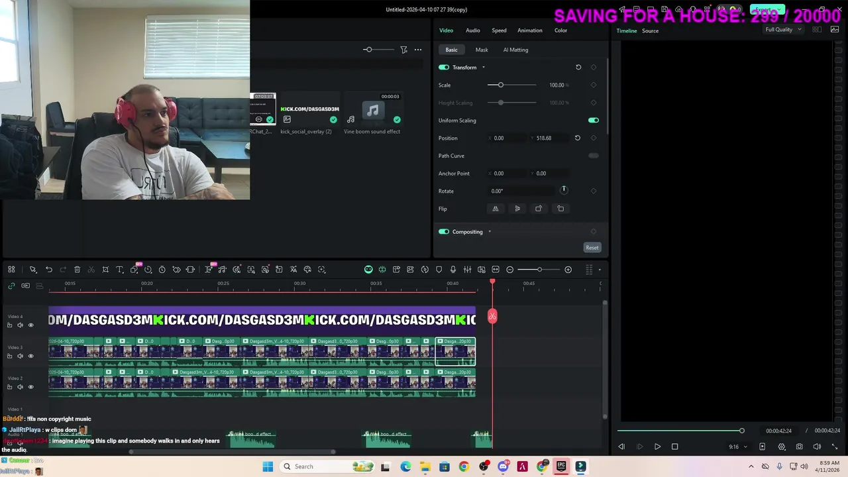
Task: Hide the Video 4 track with eye icon
Action: tap(30, 325)
